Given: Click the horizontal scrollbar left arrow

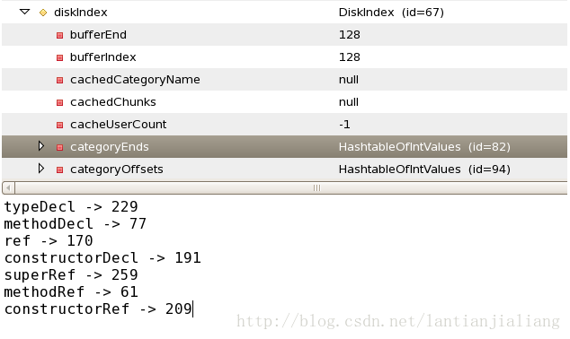Looking at the screenshot, I should (x=8, y=187).
